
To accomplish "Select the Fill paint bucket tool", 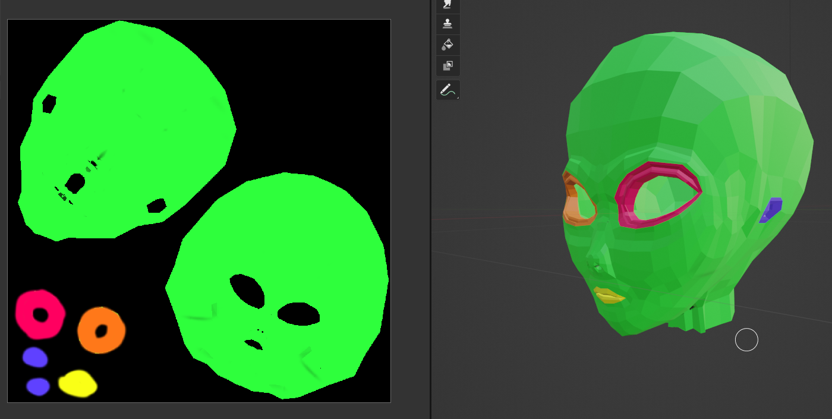I will (447, 45).
